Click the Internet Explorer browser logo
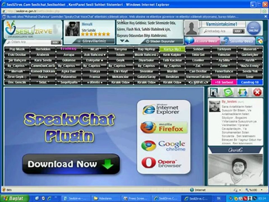Viewport: 269px width, 202px height. point(161,110)
